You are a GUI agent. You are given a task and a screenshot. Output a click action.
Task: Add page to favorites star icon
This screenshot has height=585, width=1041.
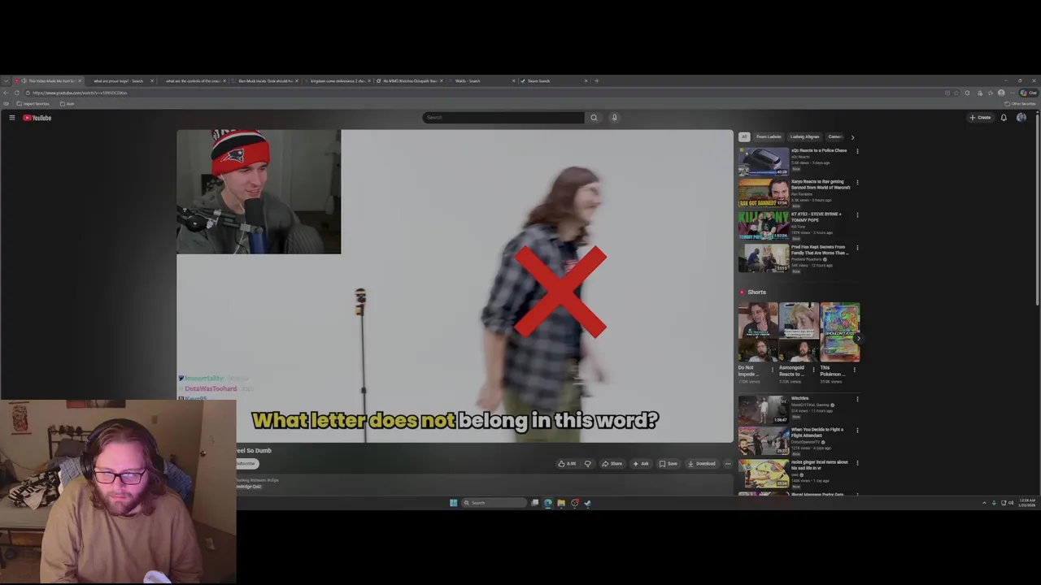point(956,93)
